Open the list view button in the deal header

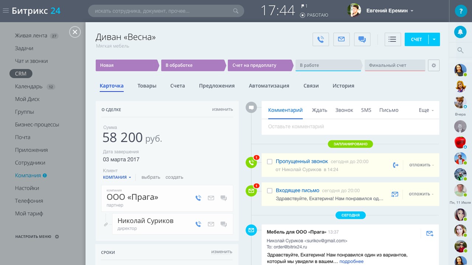tap(392, 39)
